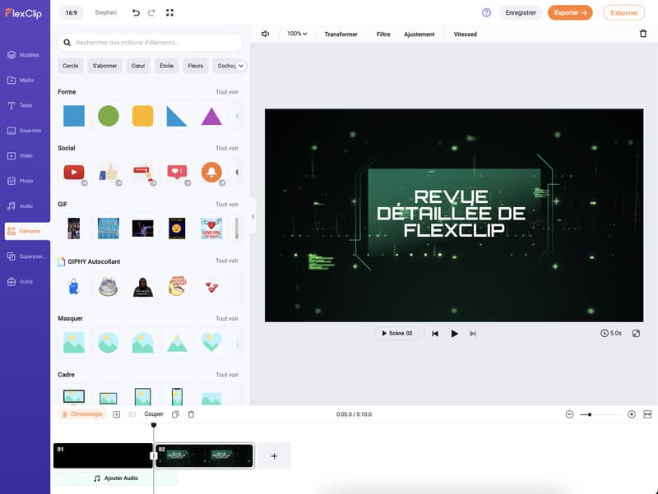Viewport: 658px width, 494px height.
Task: Duplicate the scene with copy icon
Action: tap(175, 414)
